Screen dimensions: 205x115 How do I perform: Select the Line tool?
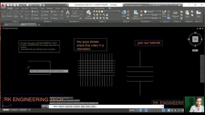pyautogui.click(x=4, y=13)
